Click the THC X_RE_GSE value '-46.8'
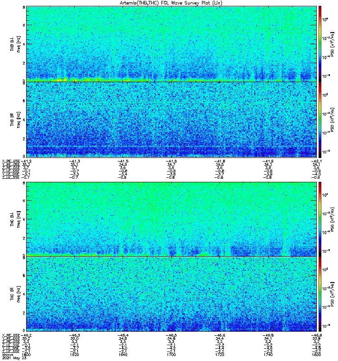The image size is (338, 361). pos(268,335)
